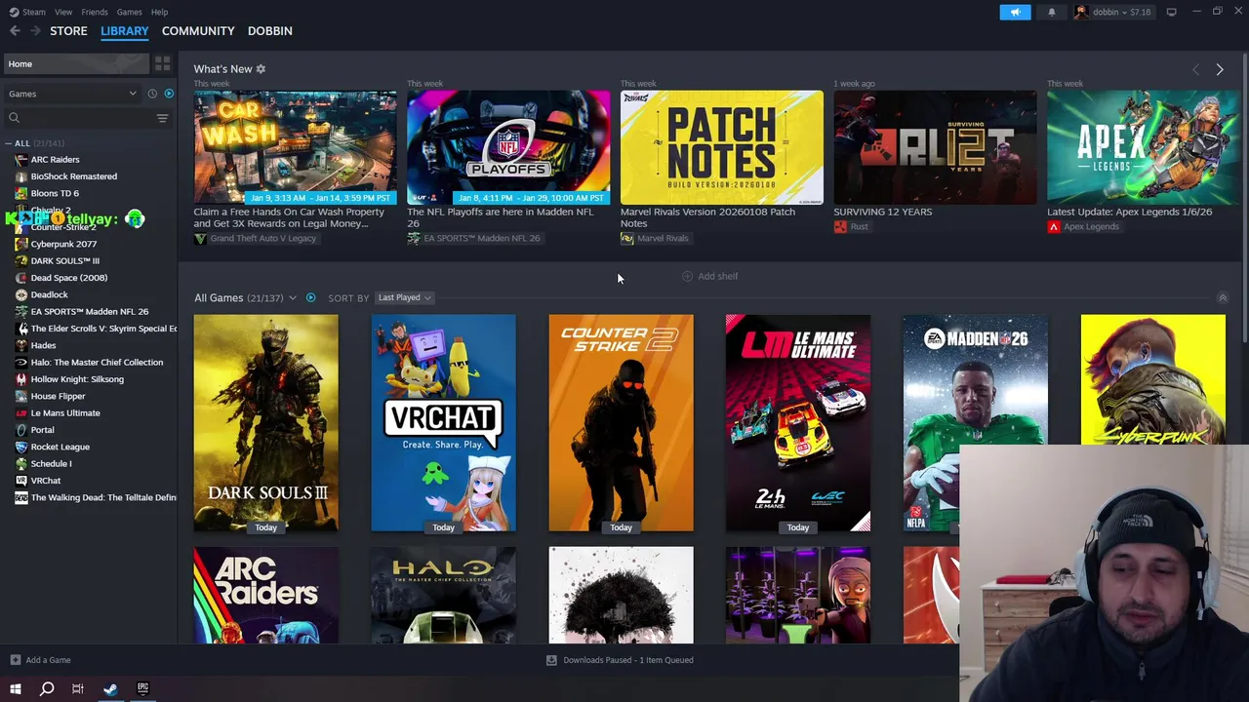Viewport: 1249px width, 702px height.
Task: Open Counter-Strike 2 game cover
Action: [x=621, y=423]
